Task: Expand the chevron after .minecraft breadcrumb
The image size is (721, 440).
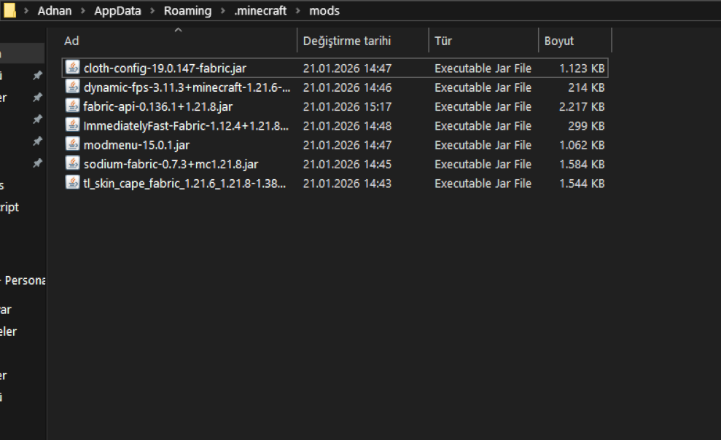Action: pos(298,11)
